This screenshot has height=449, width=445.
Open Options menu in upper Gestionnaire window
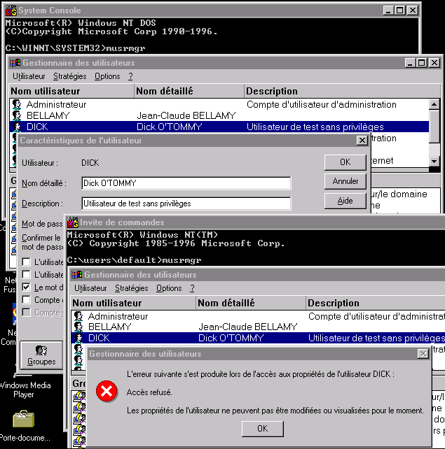coord(107,76)
